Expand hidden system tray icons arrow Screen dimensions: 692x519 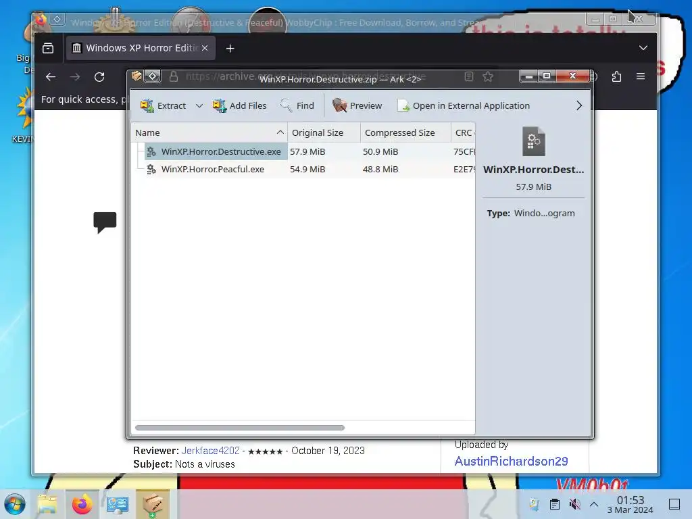594,504
